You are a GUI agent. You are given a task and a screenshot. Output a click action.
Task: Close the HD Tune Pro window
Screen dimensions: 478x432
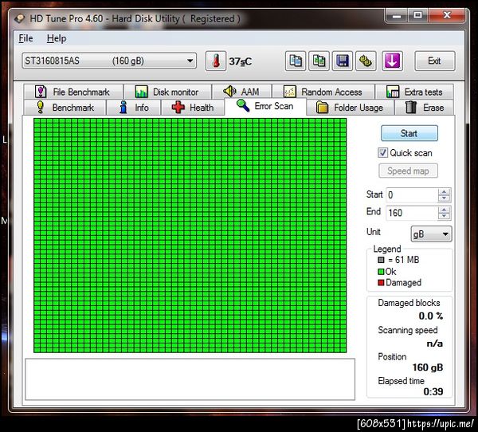pyautogui.click(x=447, y=16)
